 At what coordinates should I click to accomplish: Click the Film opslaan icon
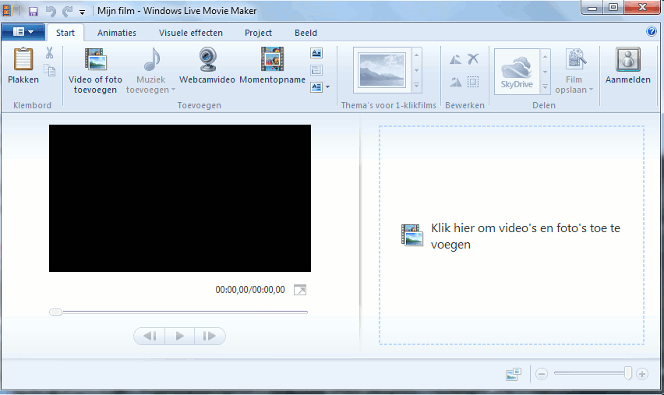click(x=574, y=59)
